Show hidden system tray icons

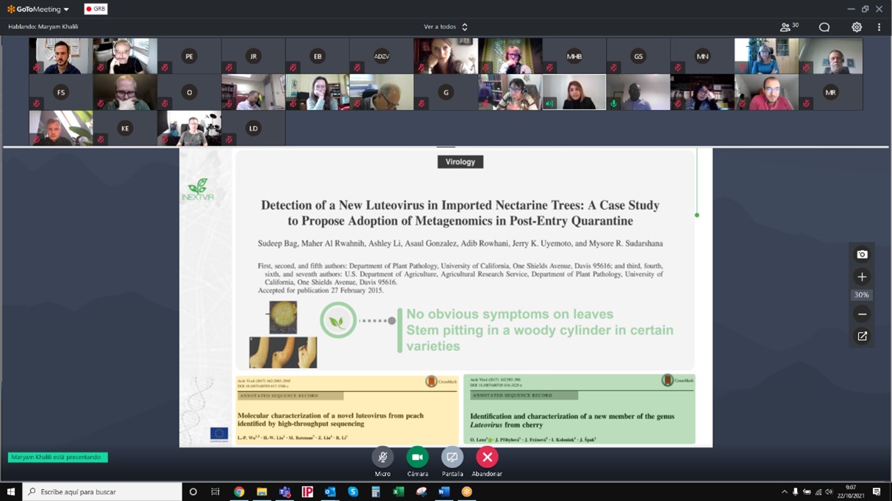click(784, 492)
